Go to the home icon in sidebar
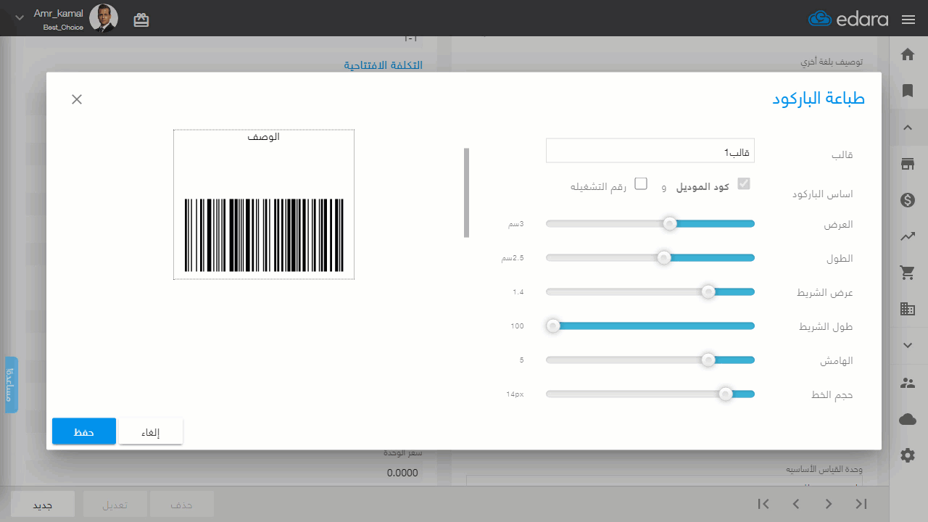 907,54
